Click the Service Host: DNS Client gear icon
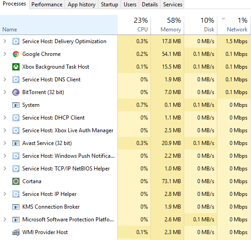Image resolution: width=251 pixels, height=240 pixels. 16,80
